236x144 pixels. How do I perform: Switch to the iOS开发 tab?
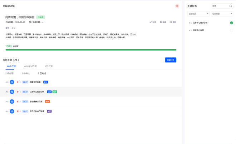click(49, 66)
